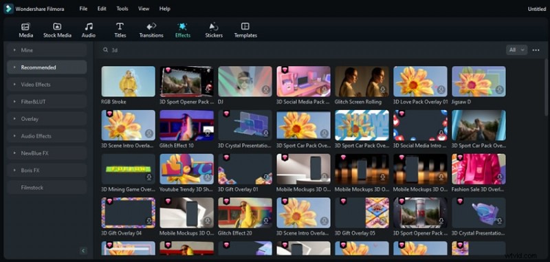The width and height of the screenshot is (550, 262).
Task: Click the Wondershare Filmora logo icon
Action: [x=8, y=9]
